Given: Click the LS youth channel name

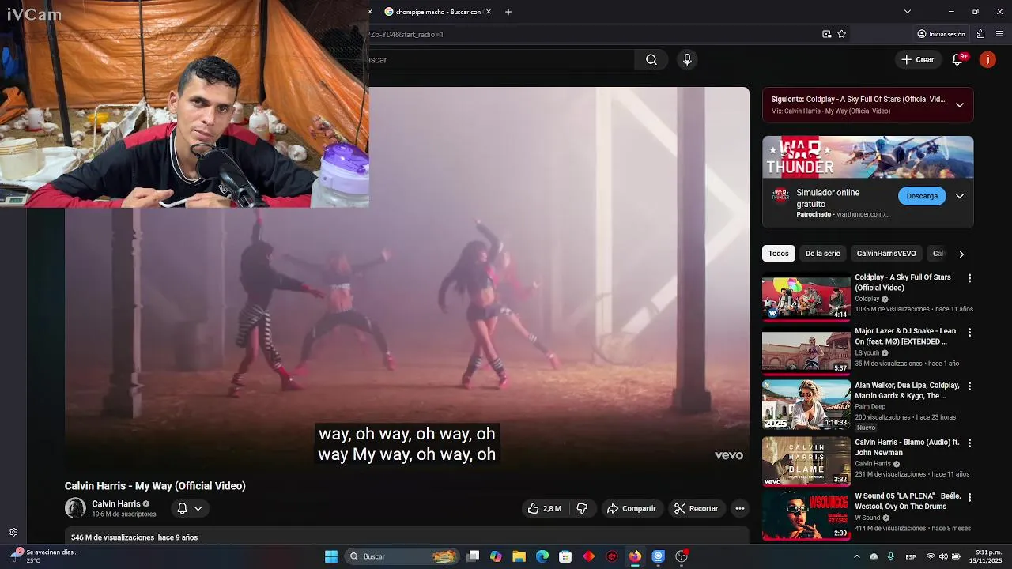Looking at the screenshot, I should (867, 353).
